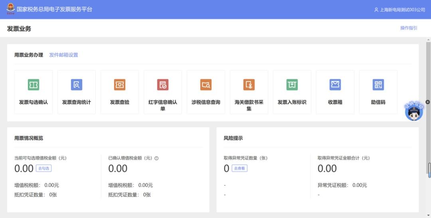Click the 发票查验 label

(120, 102)
